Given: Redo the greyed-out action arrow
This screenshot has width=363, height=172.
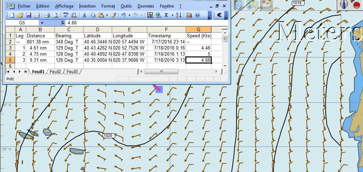Looking at the screenshot, I should pyautogui.click(x=136, y=15).
